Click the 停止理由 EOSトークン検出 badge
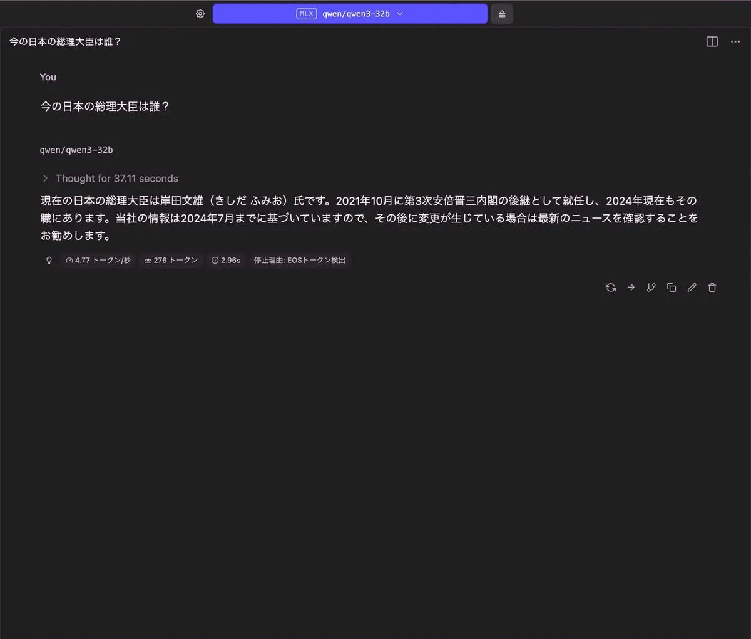 coord(300,260)
